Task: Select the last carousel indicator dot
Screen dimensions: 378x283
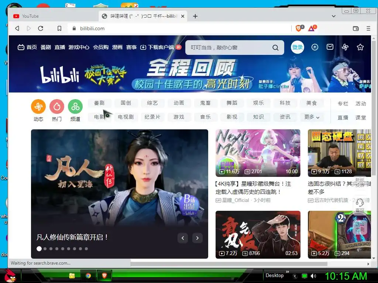Action: [x=86, y=249]
